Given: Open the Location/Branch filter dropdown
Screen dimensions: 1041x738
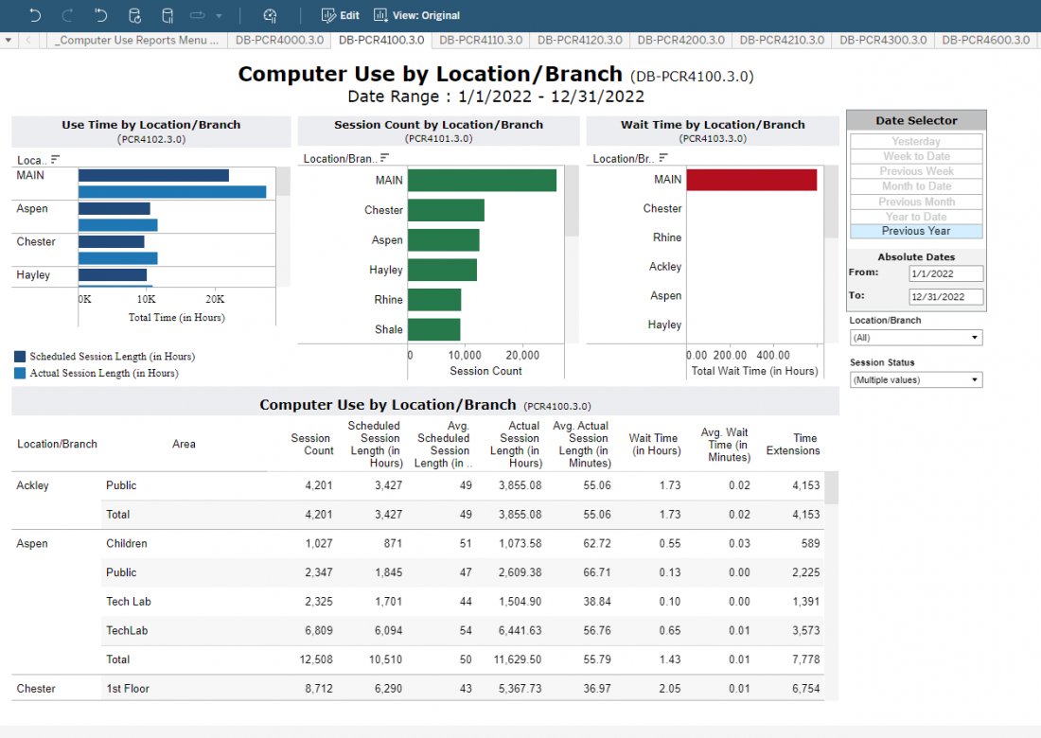Looking at the screenshot, I should pyautogui.click(x=915, y=338).
